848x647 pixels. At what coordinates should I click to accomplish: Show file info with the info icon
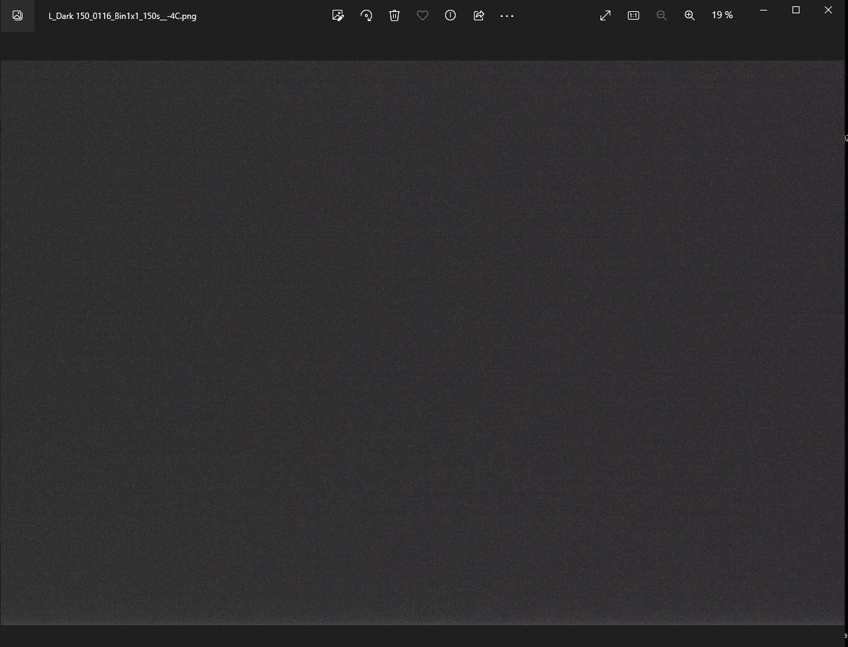(451, 15)
